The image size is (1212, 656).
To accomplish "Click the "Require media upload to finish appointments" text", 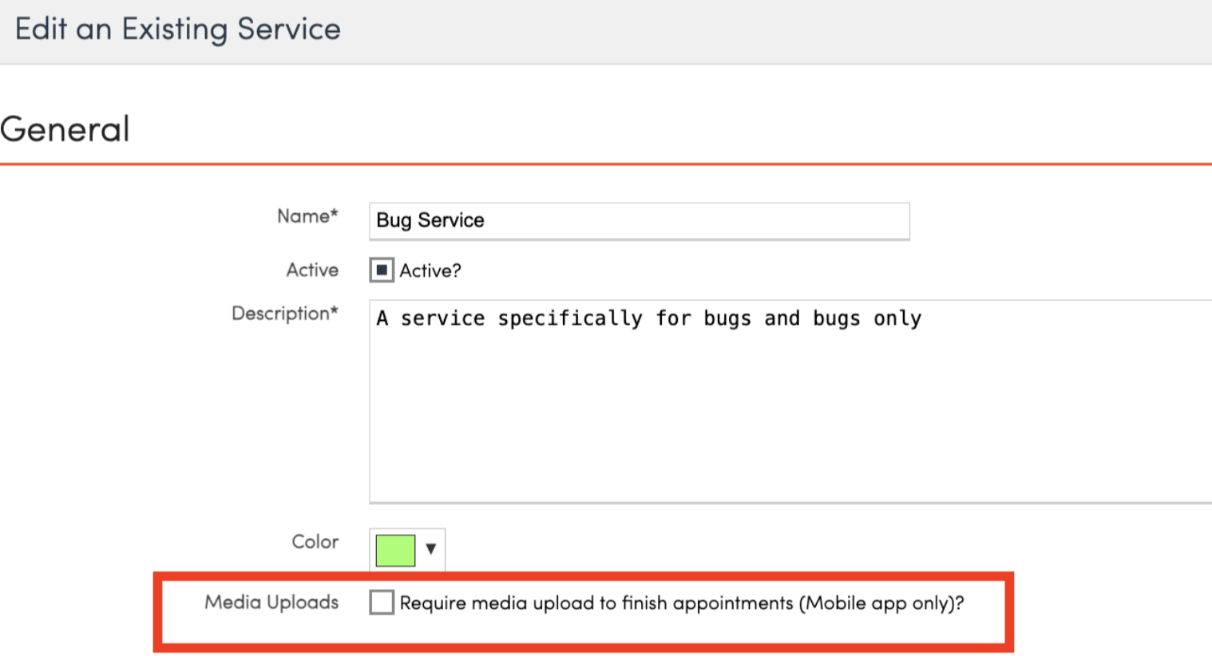I will [596, 603].
